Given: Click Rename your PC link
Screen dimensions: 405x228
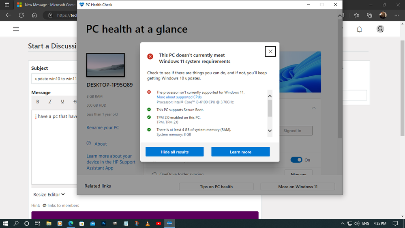Looking at the screenshot, I should click(103, 127).
